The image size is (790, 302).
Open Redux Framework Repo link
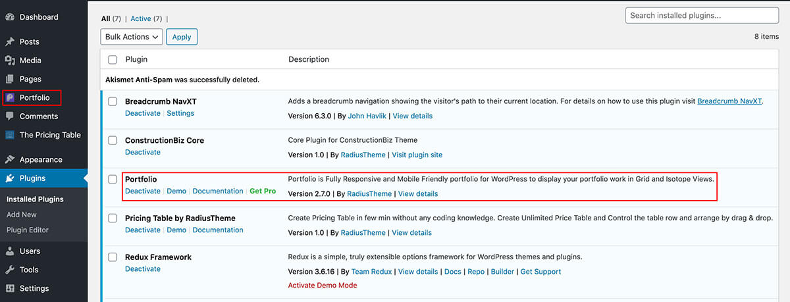click(x=476, y=272)
